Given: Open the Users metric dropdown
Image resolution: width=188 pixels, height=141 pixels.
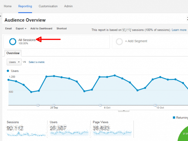Looking at the screenshot, I should (x=14, y=62).
